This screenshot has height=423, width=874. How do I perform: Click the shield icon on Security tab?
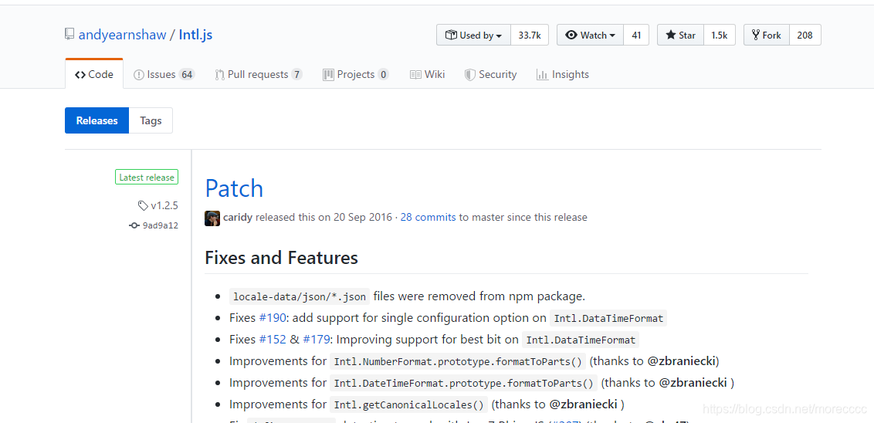470,75
